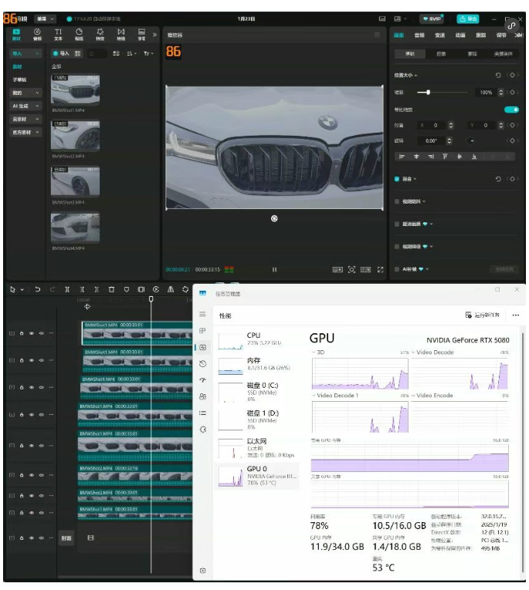The image size is (529, 590).
Task: Open the sort dropdown in media panel
Action: coord(131,54)
